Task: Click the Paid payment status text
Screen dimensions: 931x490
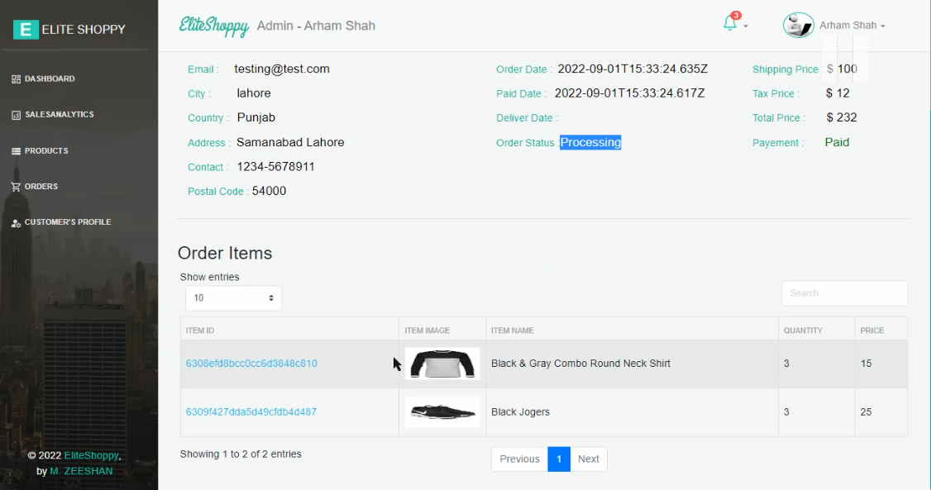Action: tap(838, 142)
